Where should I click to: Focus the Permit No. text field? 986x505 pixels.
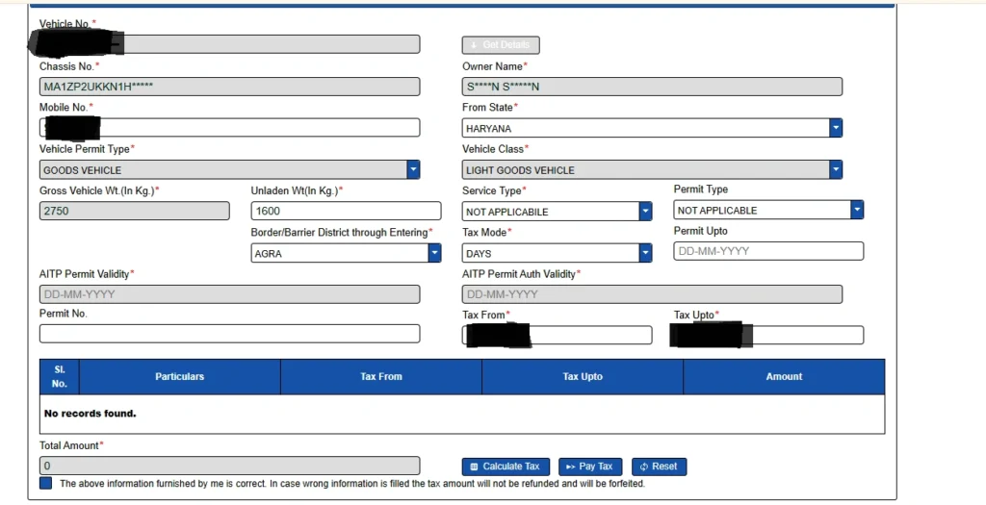[x=229, y=334]
